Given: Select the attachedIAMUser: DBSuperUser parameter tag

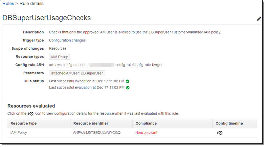Looking at the screenshot, I should point(77,73).
